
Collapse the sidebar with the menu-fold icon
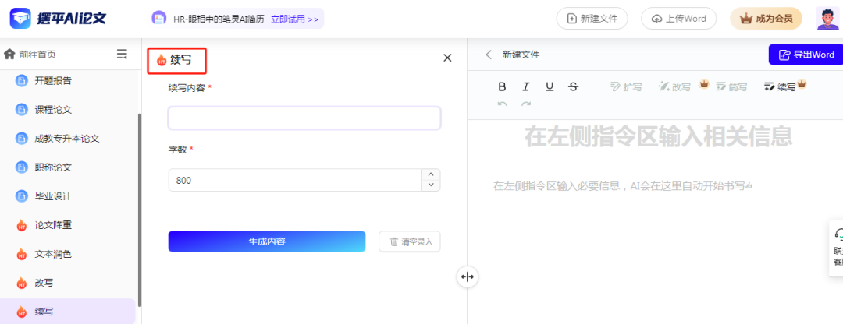(x=122, y=55)
